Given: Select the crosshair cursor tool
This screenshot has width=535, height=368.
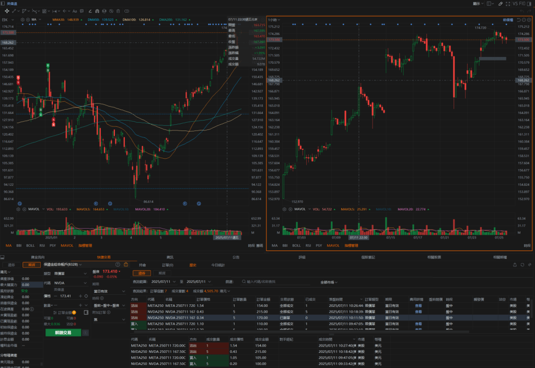Looking at the screenshot, I should [7, 10].
